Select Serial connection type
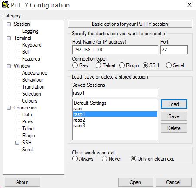196x188 pixels. click(175, 65)
